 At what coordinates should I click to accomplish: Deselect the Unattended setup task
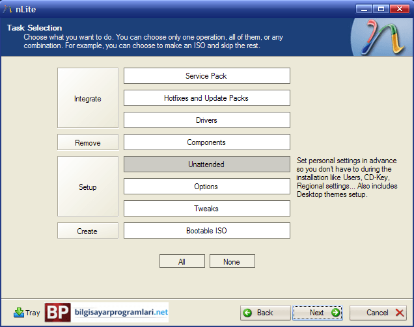(207, 164)
